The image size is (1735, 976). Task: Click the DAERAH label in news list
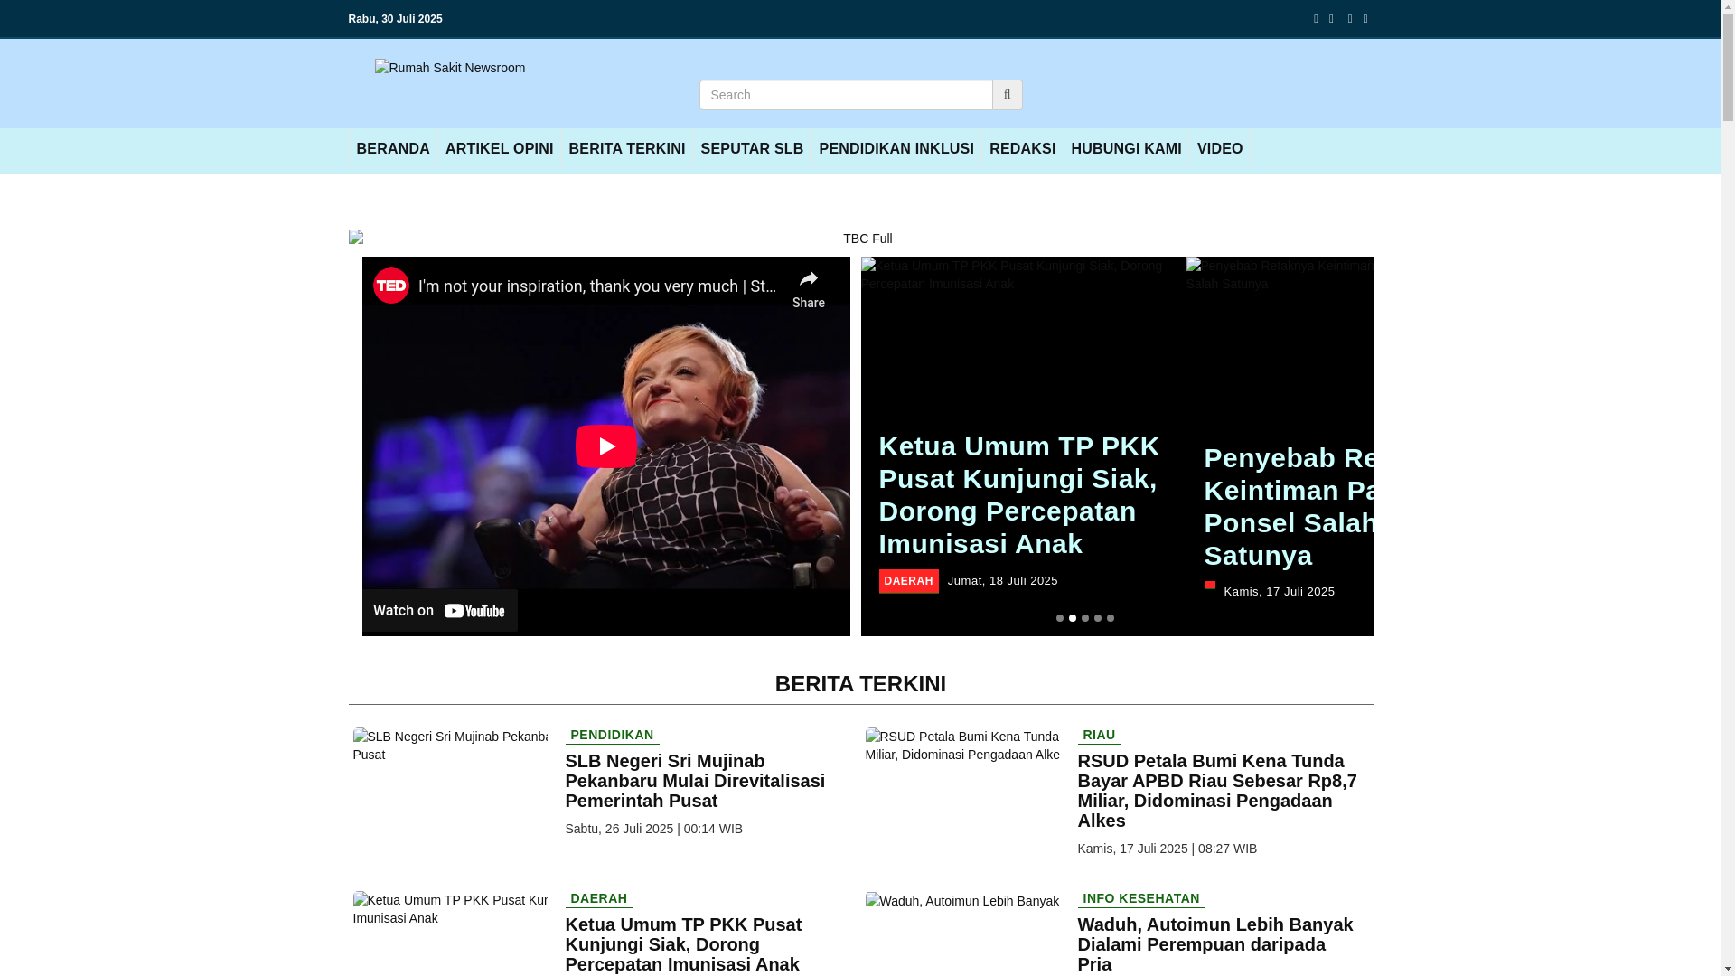(x=598, y=899)
